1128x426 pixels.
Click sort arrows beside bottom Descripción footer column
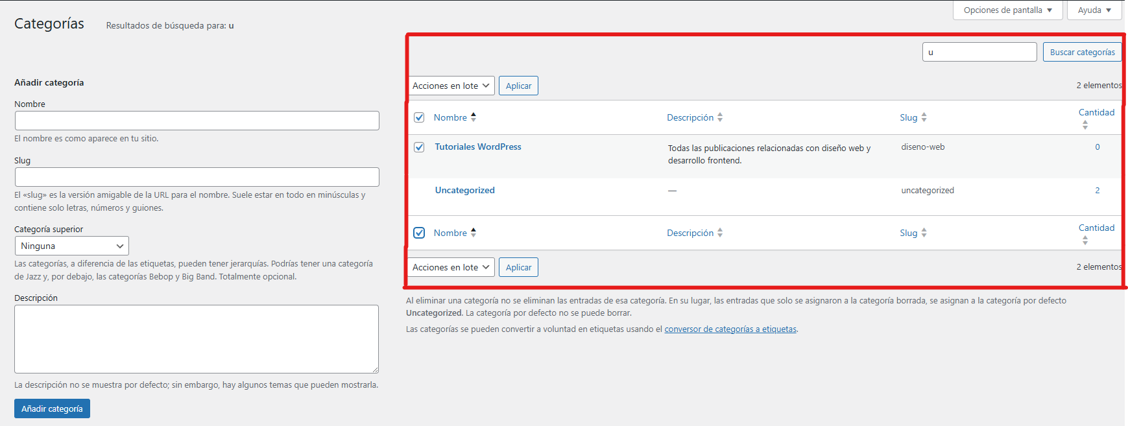click(720, 233)
